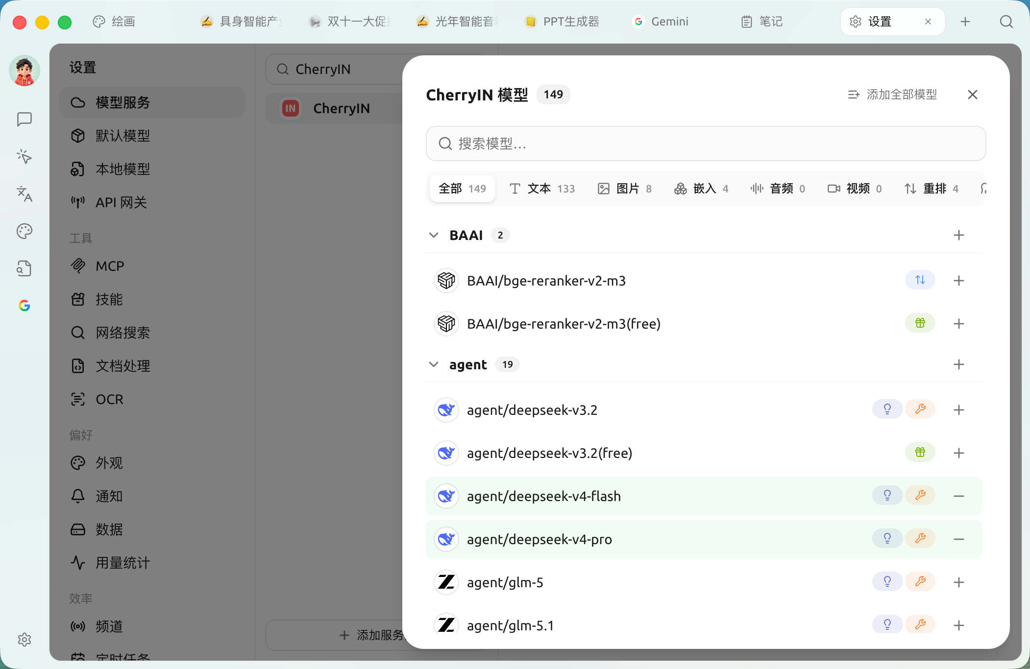Viewport: 1030px width, 669px height.
Task: Click the 添加全部模型 button
Action: click(x=892, y=95)
